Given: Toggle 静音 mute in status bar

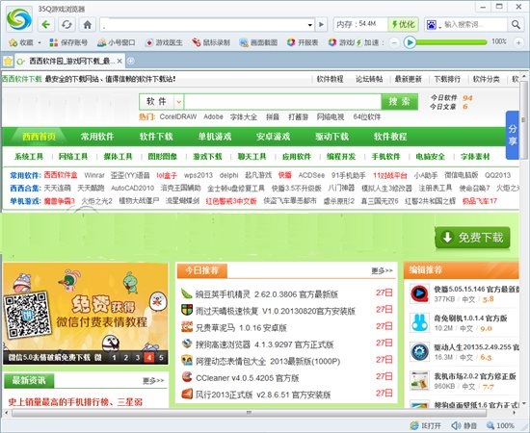Looking at the screenshot, I should coord(464,425).
